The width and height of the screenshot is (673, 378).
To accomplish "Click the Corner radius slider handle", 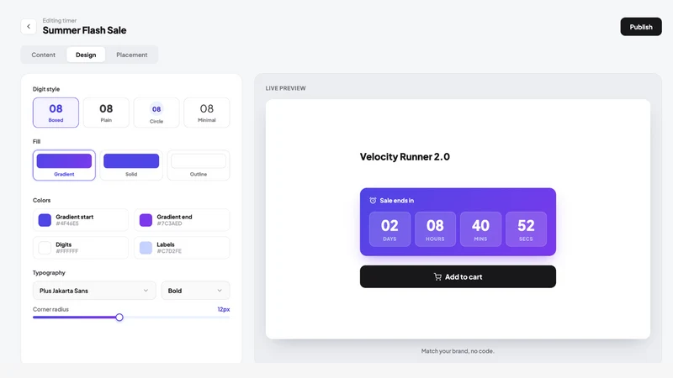I will [119, 318].
